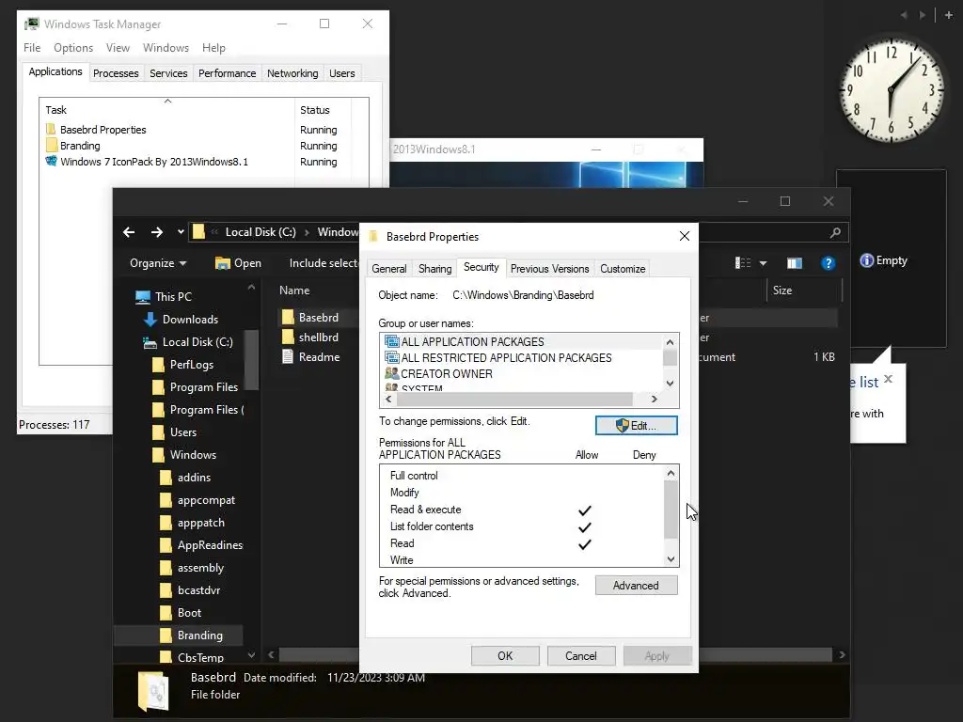Open the view options dropdown arrow
Viewport: 963px width, 722px height.
pos(763,263)
